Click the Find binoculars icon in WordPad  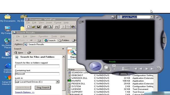57,27
